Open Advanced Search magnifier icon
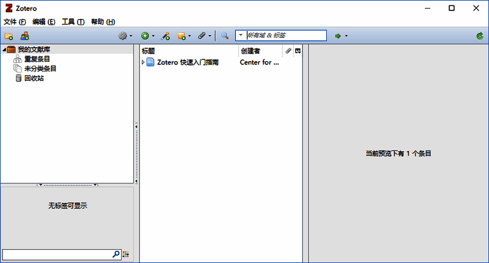Image resolution: width=489 pixels, height=263 pixels. [224, 36]
